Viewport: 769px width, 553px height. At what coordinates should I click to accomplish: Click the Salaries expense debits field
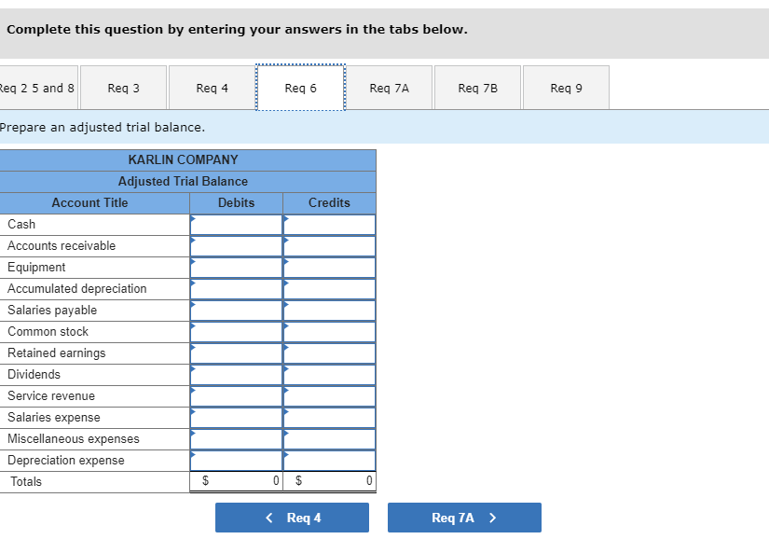click(236, 417)
